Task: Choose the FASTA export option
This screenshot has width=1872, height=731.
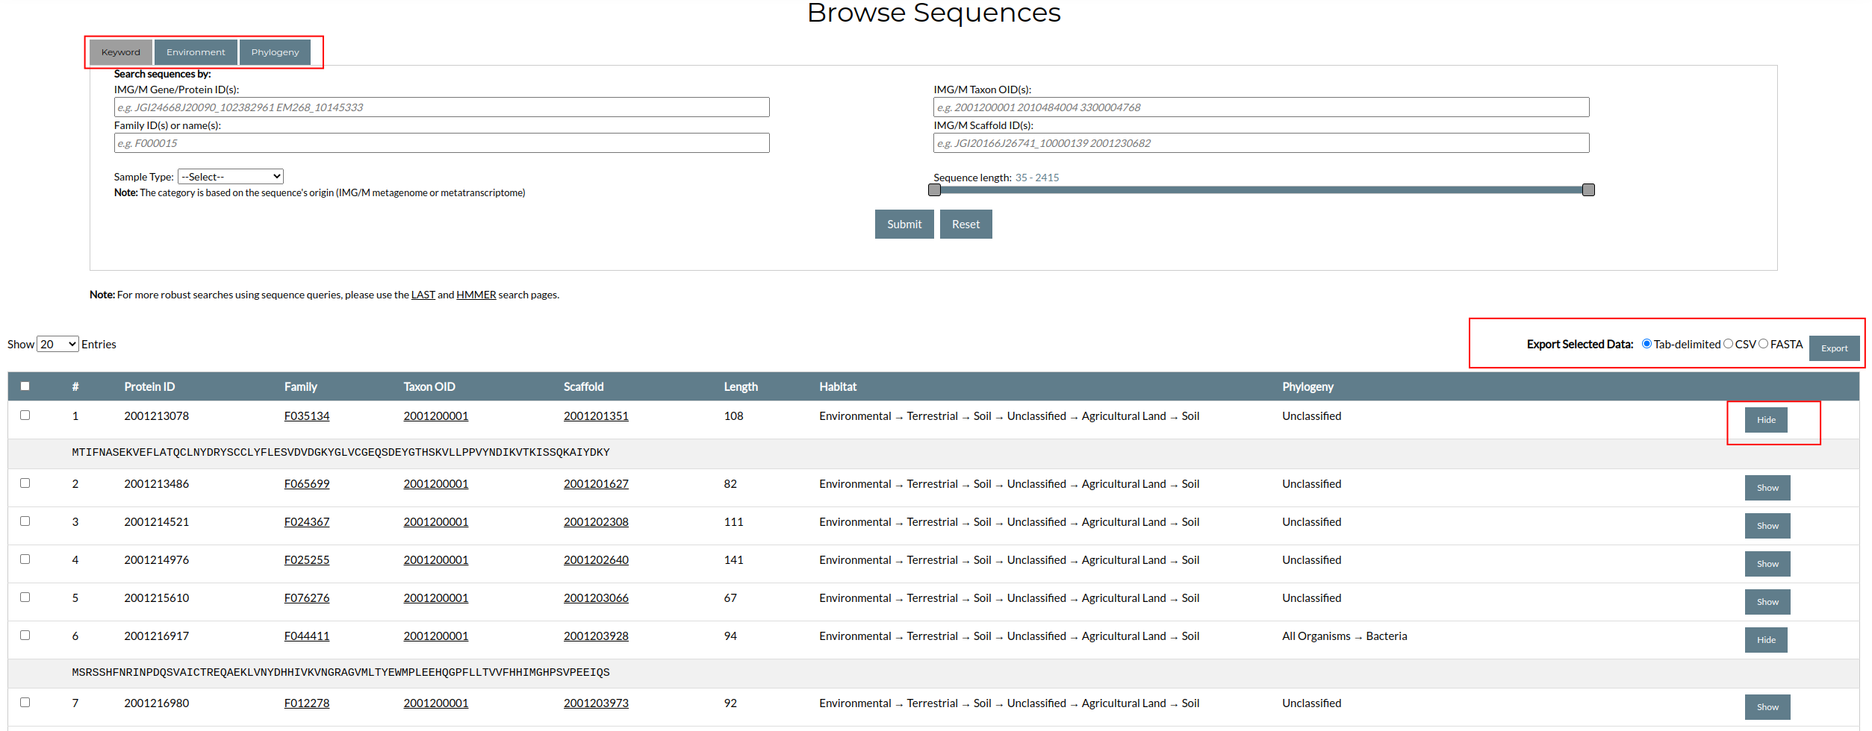Action: click(x=1763, y=344)
